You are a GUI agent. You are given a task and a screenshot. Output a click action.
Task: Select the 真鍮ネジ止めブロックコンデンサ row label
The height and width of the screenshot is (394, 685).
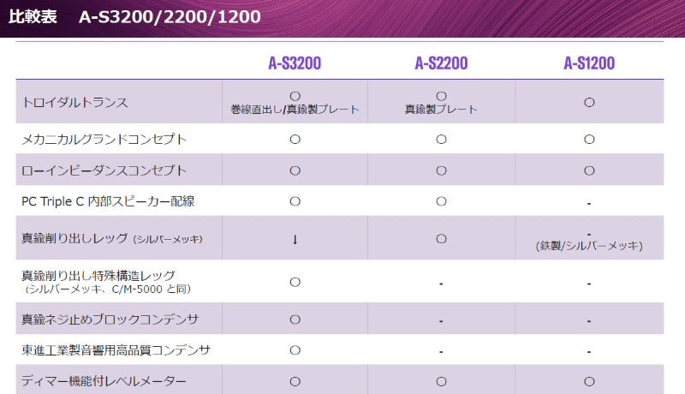(x=110, y=319)
